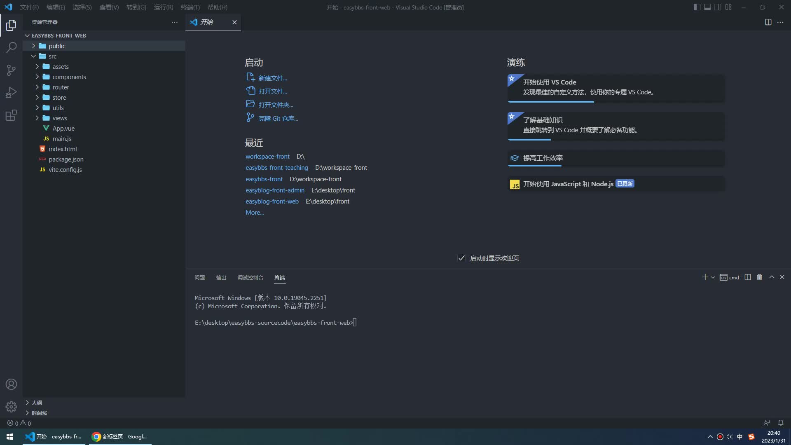
Task: Open the Explorer view in activity bar
Action: click(x=11, y=25)
